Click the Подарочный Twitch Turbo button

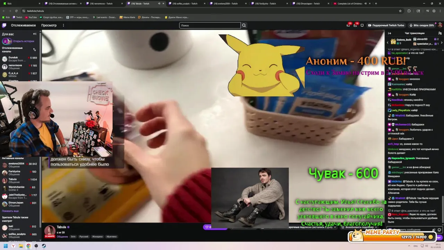click(386, 25)
